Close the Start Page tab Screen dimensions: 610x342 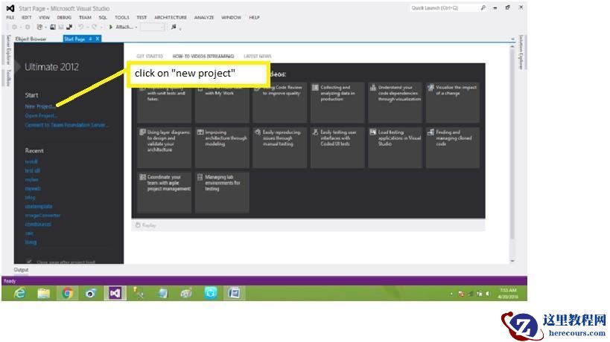coord(98,39)
